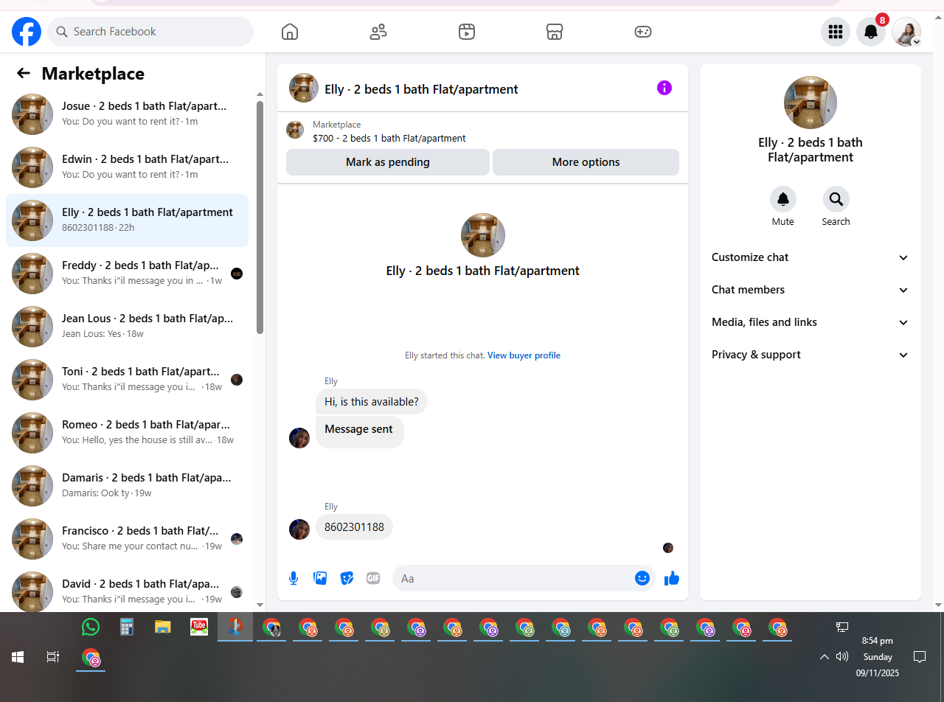This screenshot has height=702, width=944.
Task: Open the View buyer profile link
Action: click(524, 355)
